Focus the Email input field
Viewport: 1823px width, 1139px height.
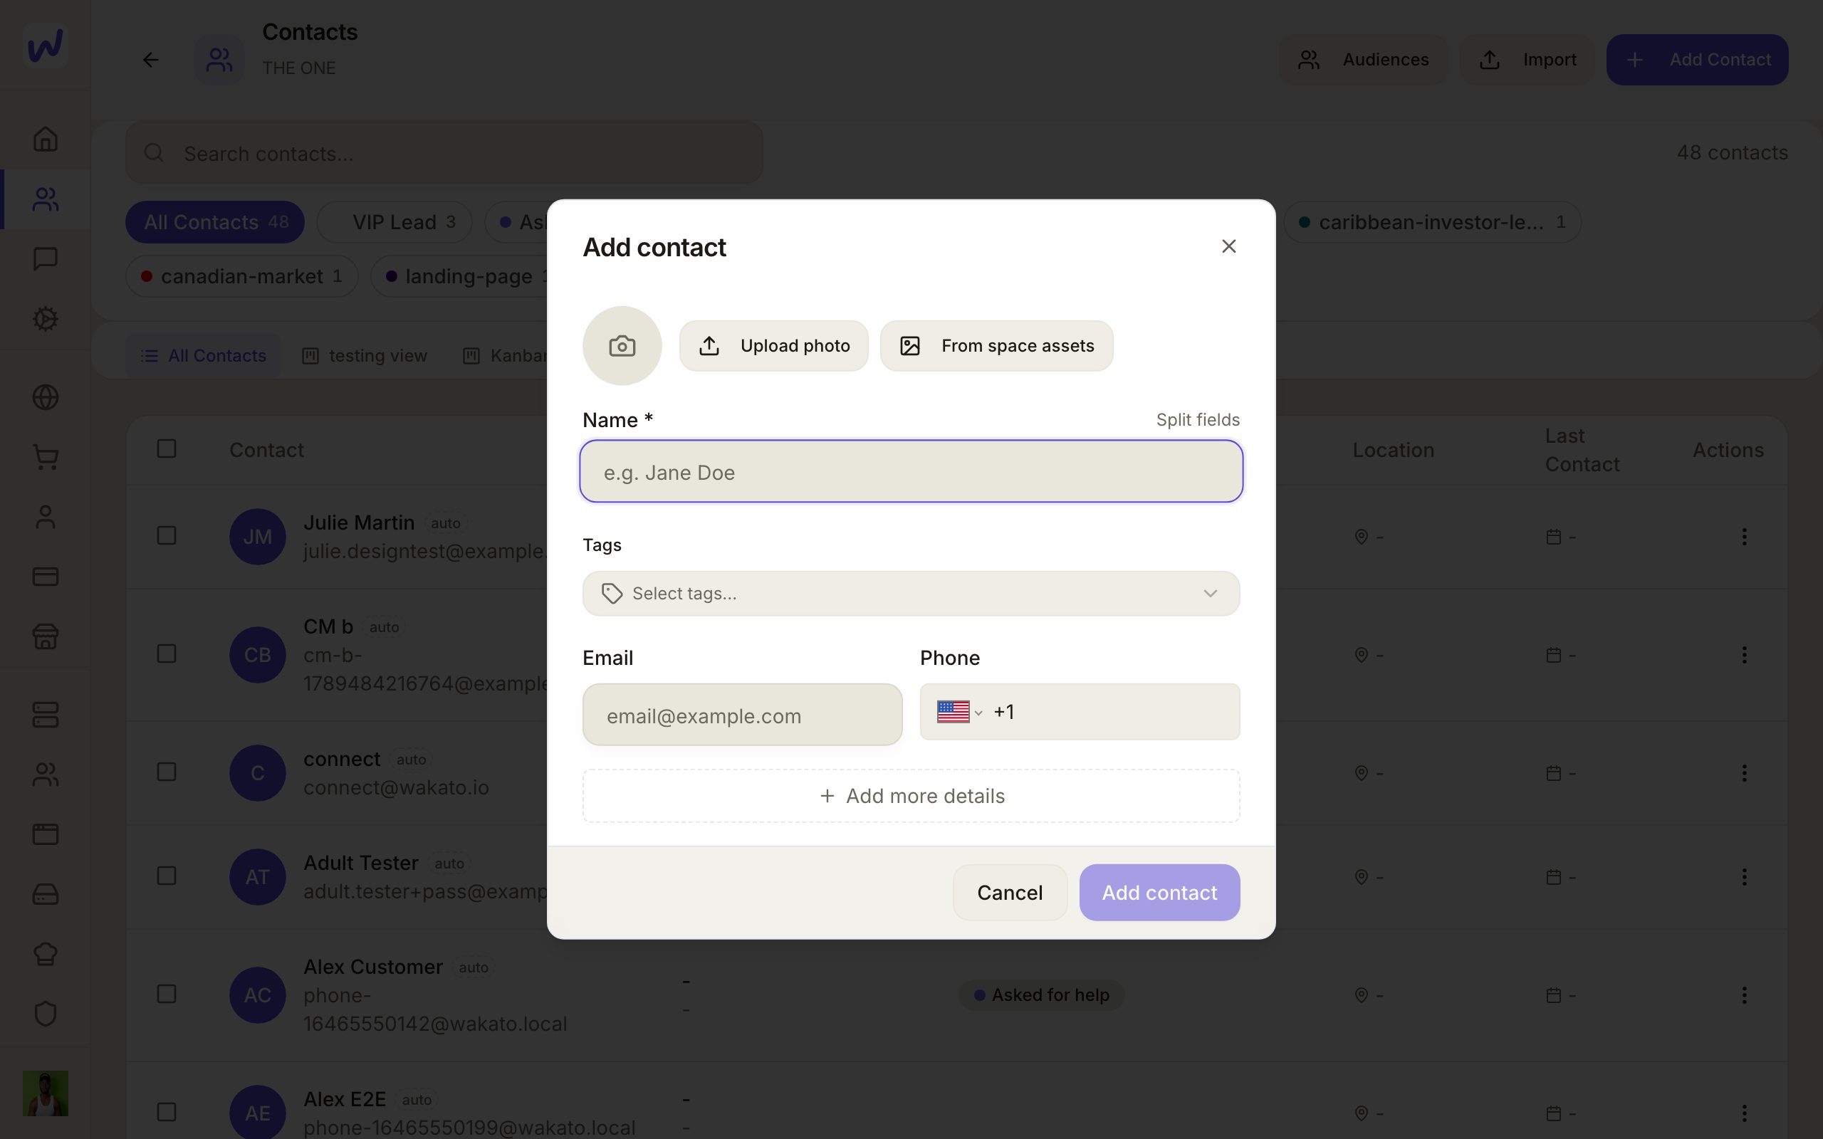[742, 715]
